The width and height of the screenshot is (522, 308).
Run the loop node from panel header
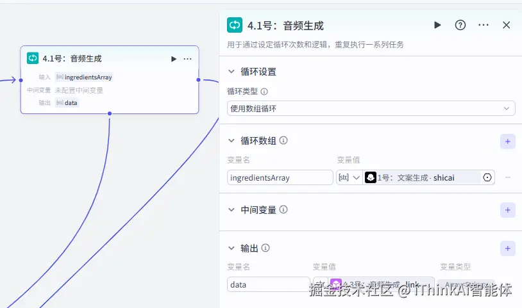(x=437, y=25)
